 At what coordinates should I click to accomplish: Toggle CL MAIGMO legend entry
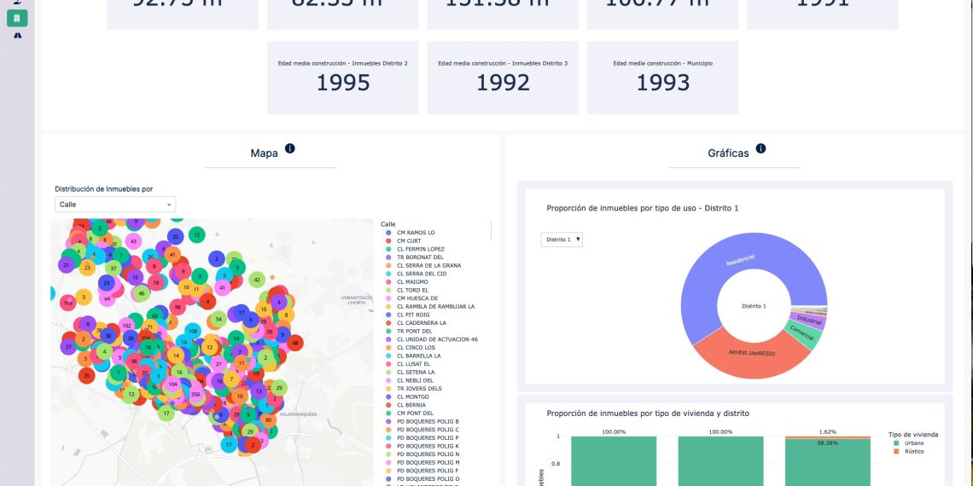pos(412,282)
